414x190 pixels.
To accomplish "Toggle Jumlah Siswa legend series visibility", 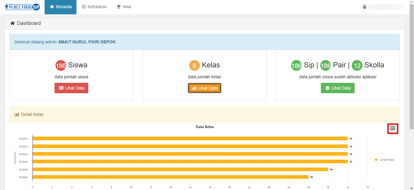I will click(384, 160).
